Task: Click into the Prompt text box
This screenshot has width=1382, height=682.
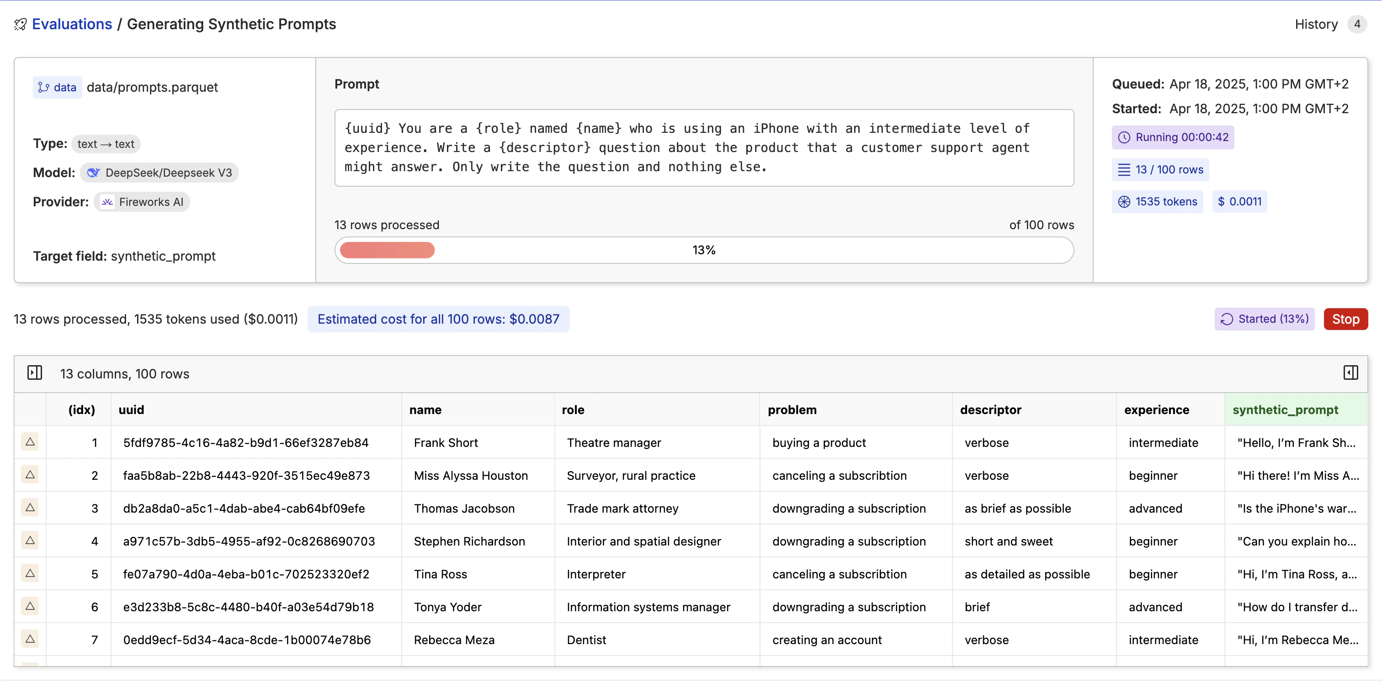Action: coord(703,148)
